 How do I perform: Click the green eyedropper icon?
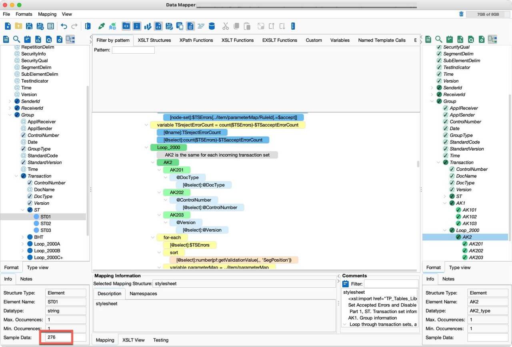click(x=102, y=26)
